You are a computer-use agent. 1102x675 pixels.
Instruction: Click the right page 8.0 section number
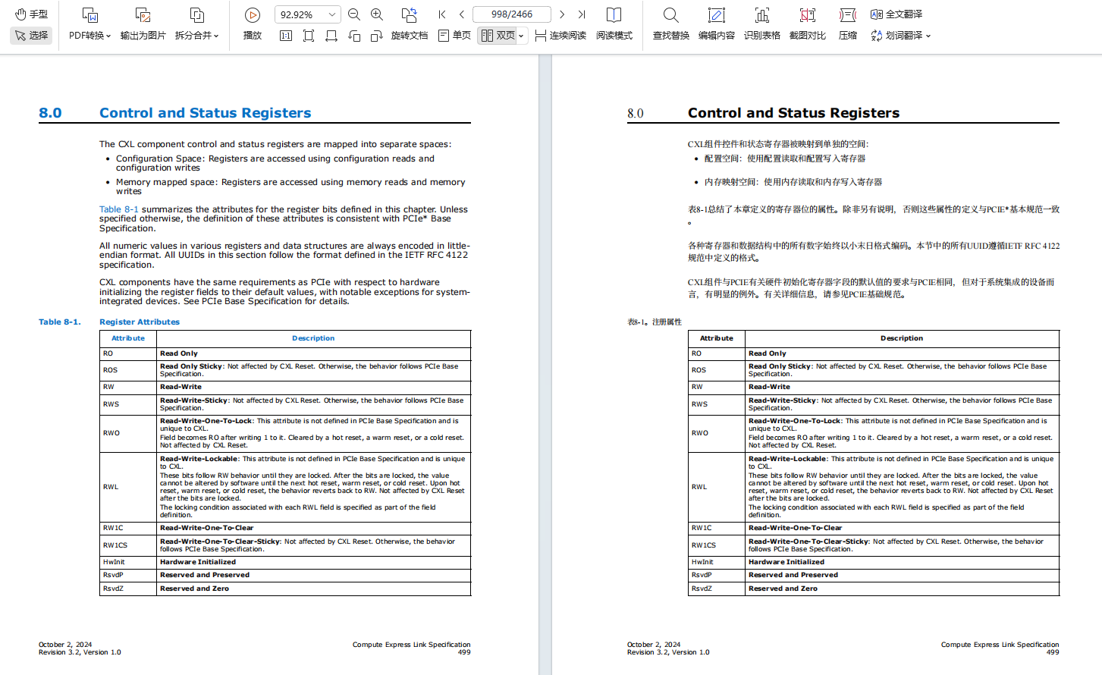click(636, 114)
